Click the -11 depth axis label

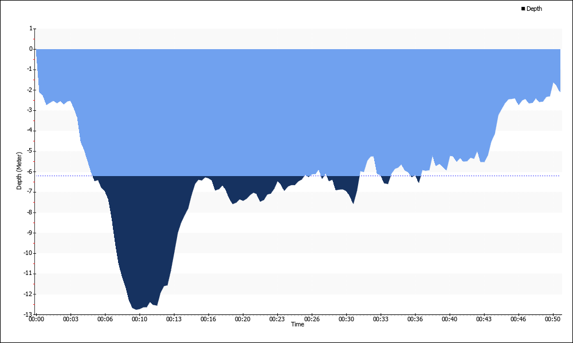[29, 273]
